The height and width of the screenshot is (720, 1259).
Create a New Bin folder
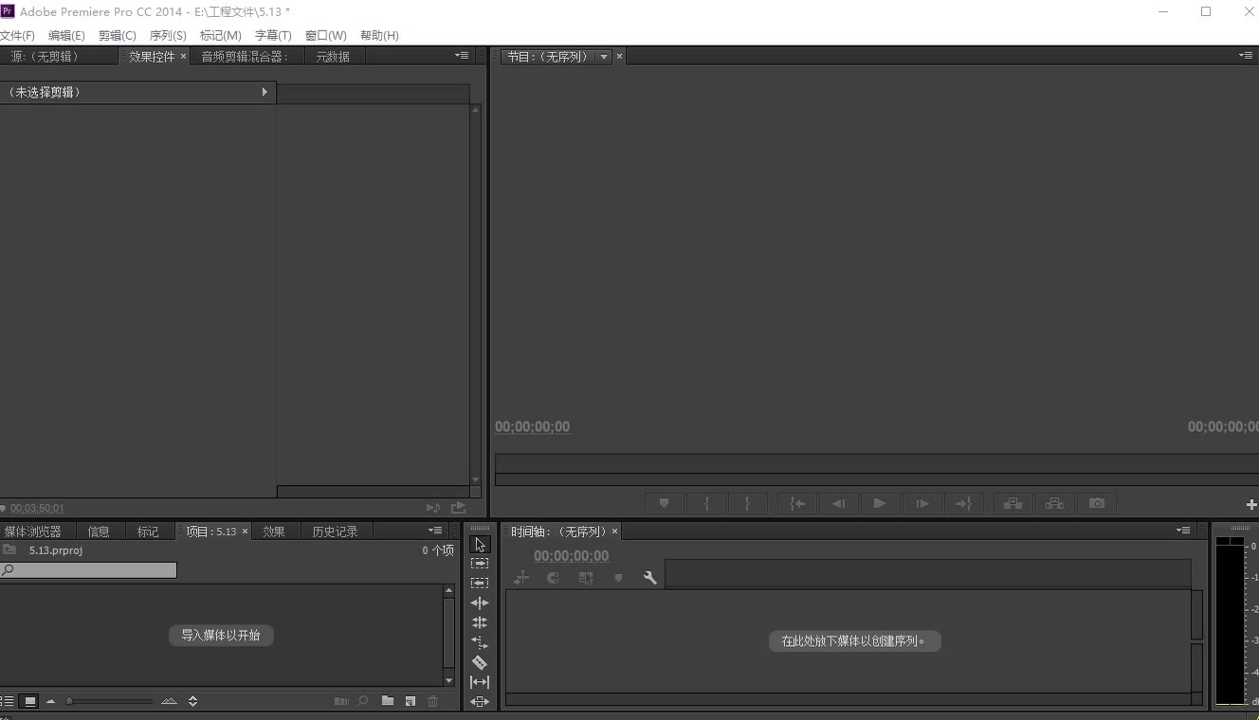pyautogui.click(x=388, y=701)
